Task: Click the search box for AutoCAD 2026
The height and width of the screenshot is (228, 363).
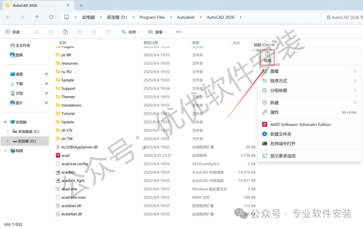Action: (x=342, y=17)
